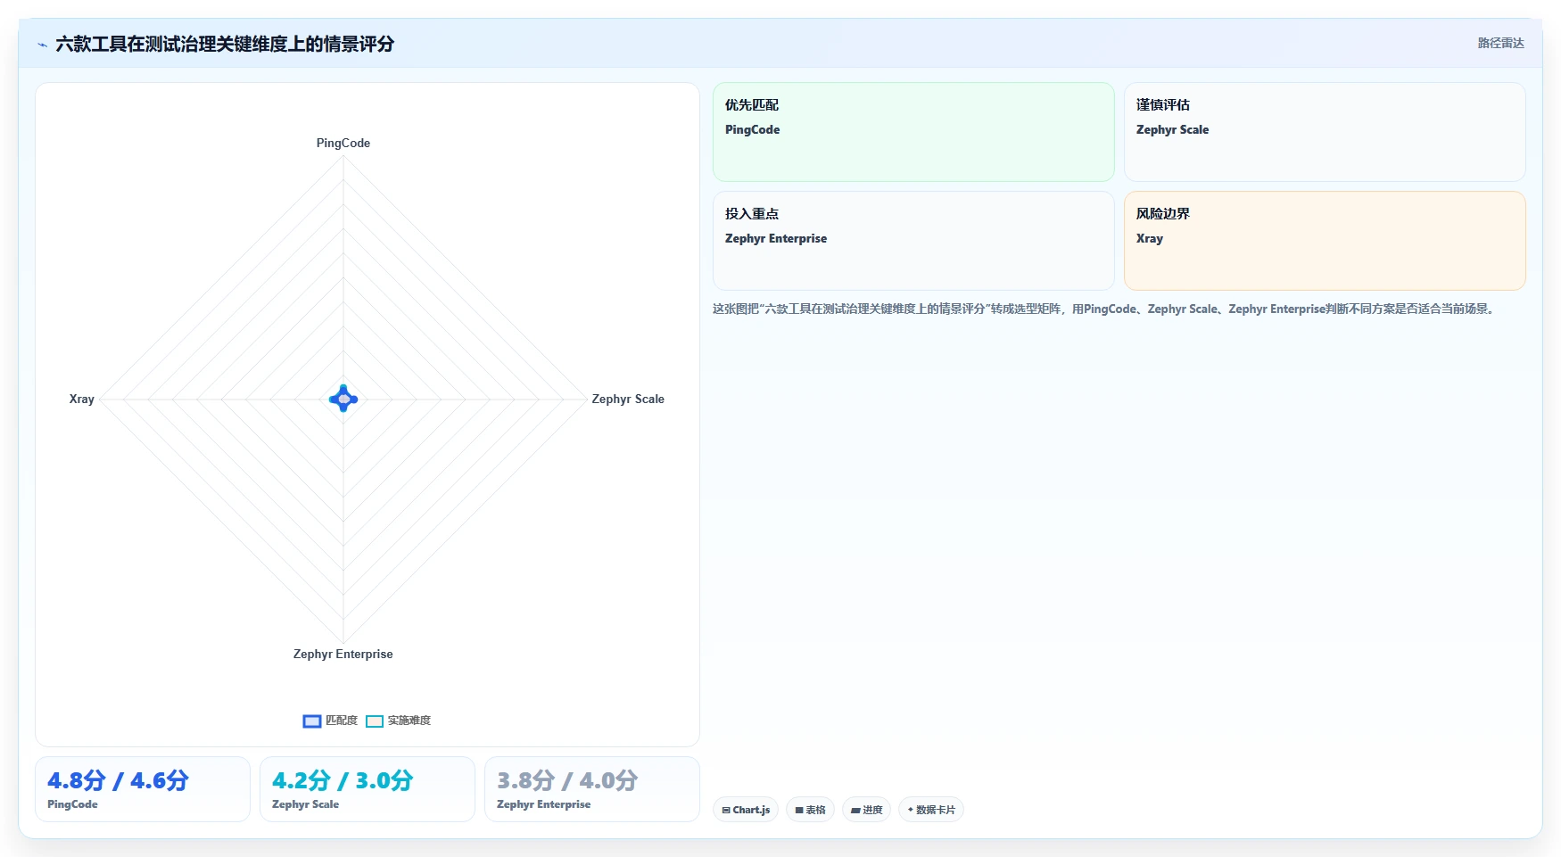This screenshot has height=857, width=1561.
Task: Click the 路径雷达 label in header
Action: (x=1500, y=43)
